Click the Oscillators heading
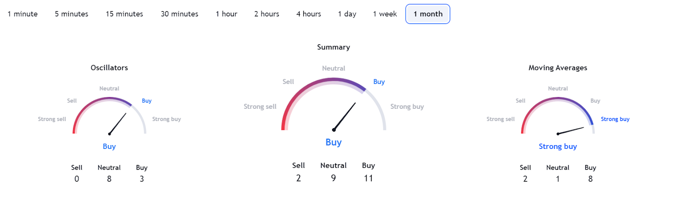This screenshot has width=675, height=197. 109,67
